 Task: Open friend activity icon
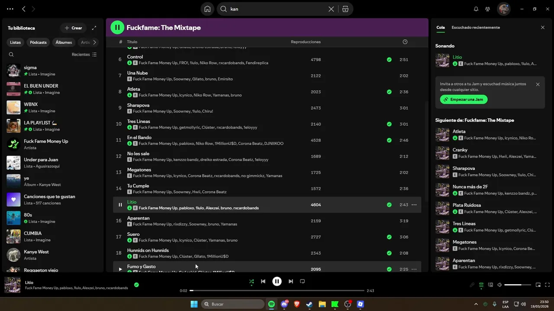(x=488, y=9)
